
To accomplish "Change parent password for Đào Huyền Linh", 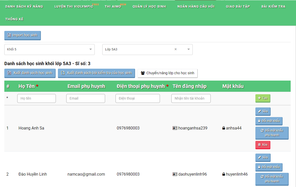I will (x=272, y=179).
